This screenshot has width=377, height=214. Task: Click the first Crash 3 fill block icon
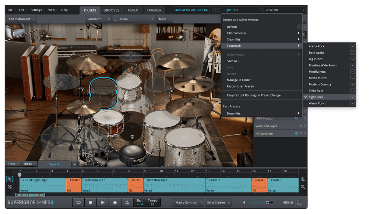point(68,180)
